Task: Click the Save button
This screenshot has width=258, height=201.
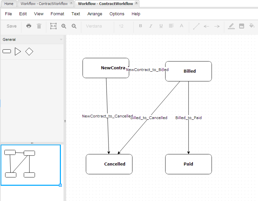Action: point(12,26)
